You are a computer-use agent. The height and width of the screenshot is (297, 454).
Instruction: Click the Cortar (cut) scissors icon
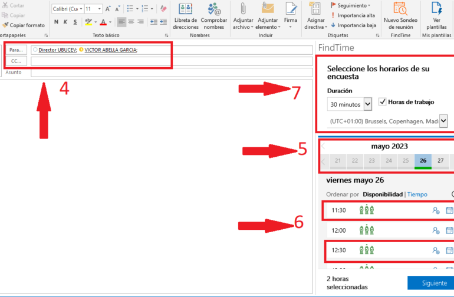click(x=5, y=5)
